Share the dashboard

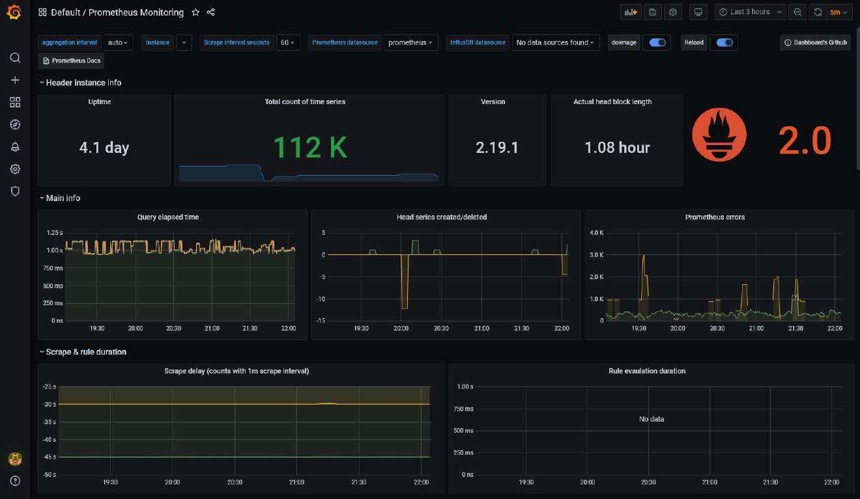click(210, 12)
